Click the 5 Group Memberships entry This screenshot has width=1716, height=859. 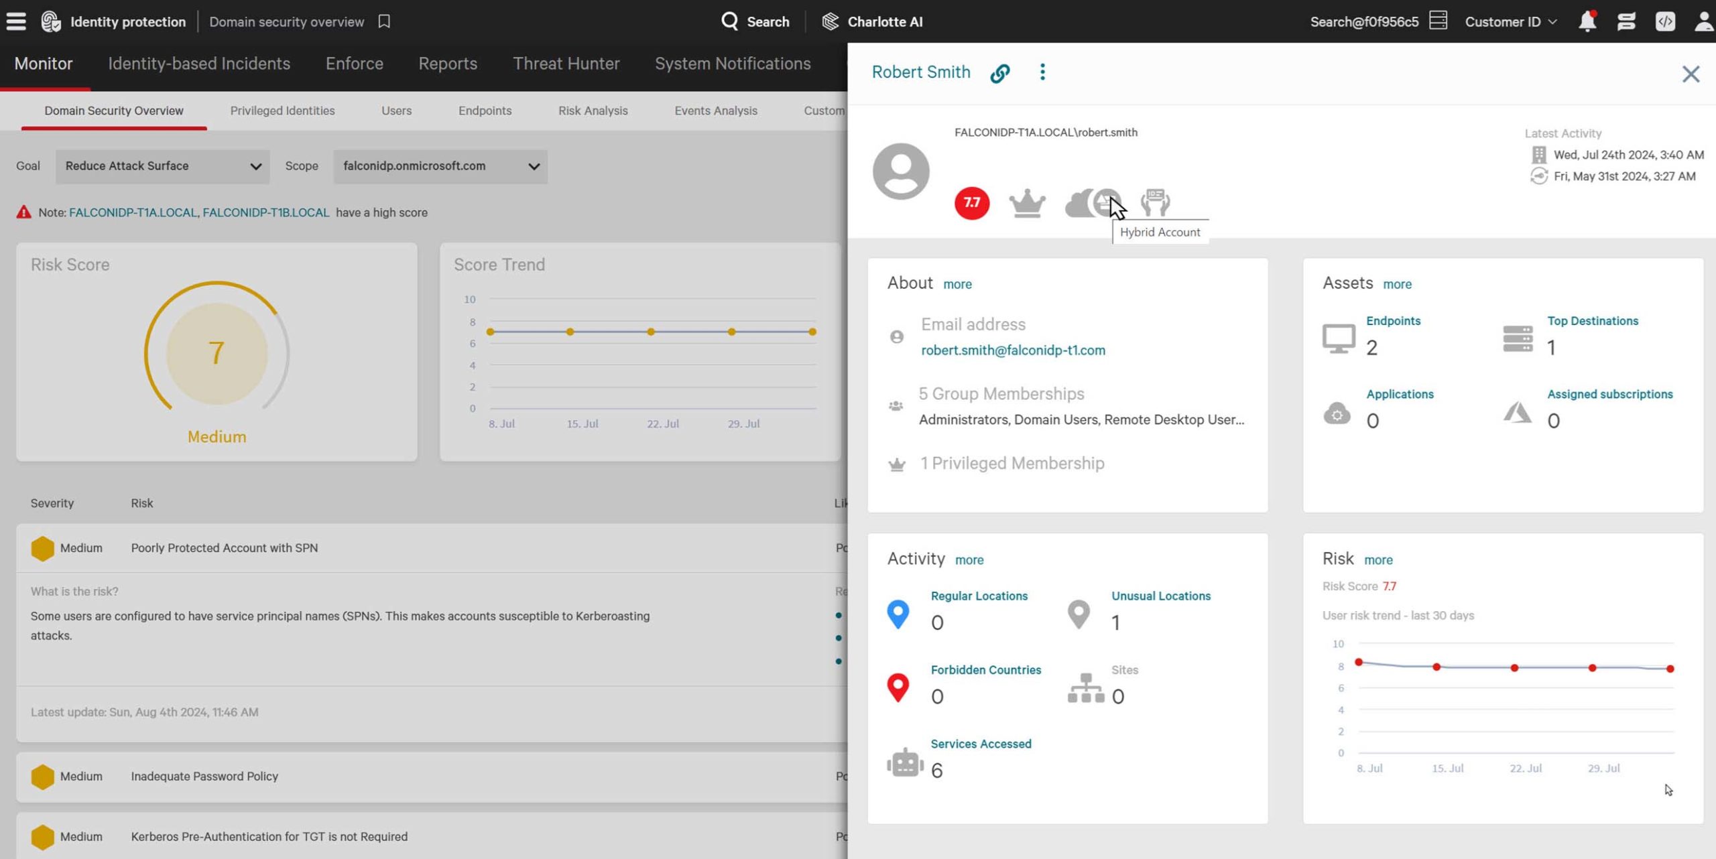click(1001, 393)
